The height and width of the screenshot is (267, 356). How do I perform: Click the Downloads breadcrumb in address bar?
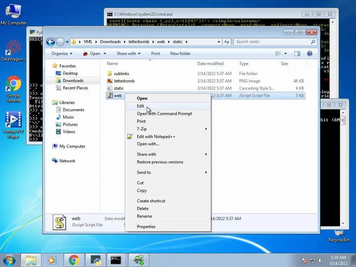[110, 42]
